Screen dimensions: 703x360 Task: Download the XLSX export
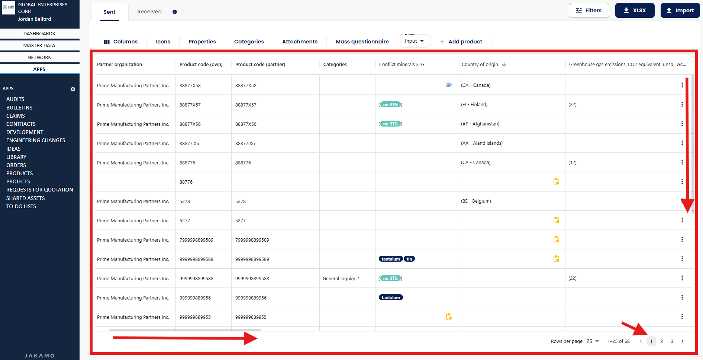click(635, 10)
